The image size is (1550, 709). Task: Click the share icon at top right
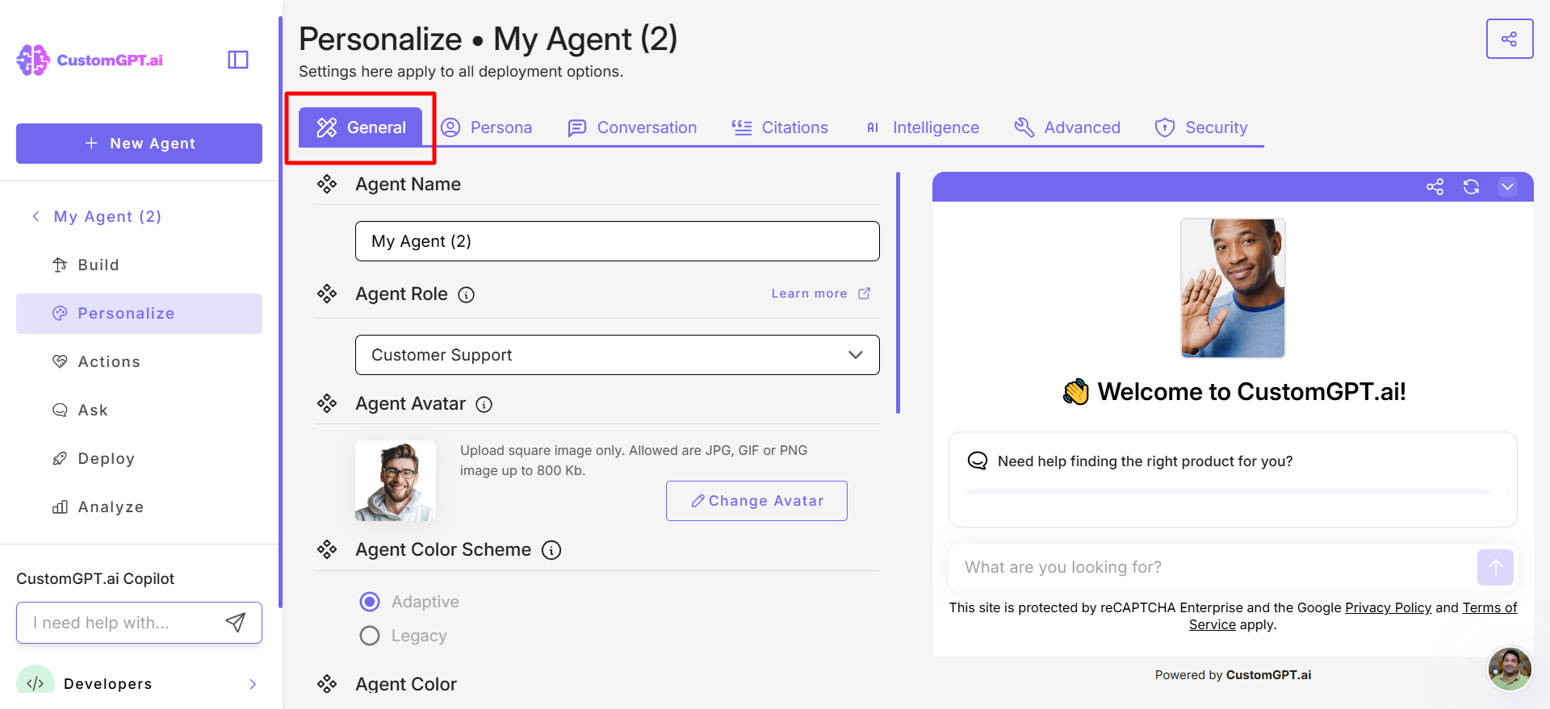(1510, 39)
